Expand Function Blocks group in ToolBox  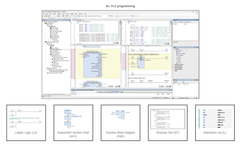click(174, 69)
